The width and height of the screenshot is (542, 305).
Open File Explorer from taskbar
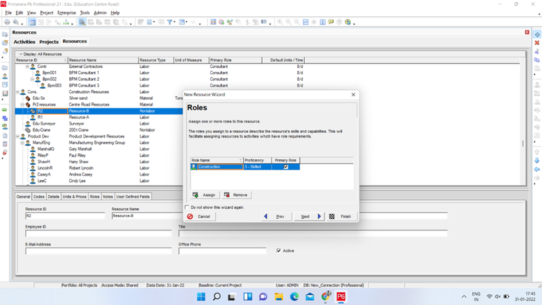click(x=278, y=296)
